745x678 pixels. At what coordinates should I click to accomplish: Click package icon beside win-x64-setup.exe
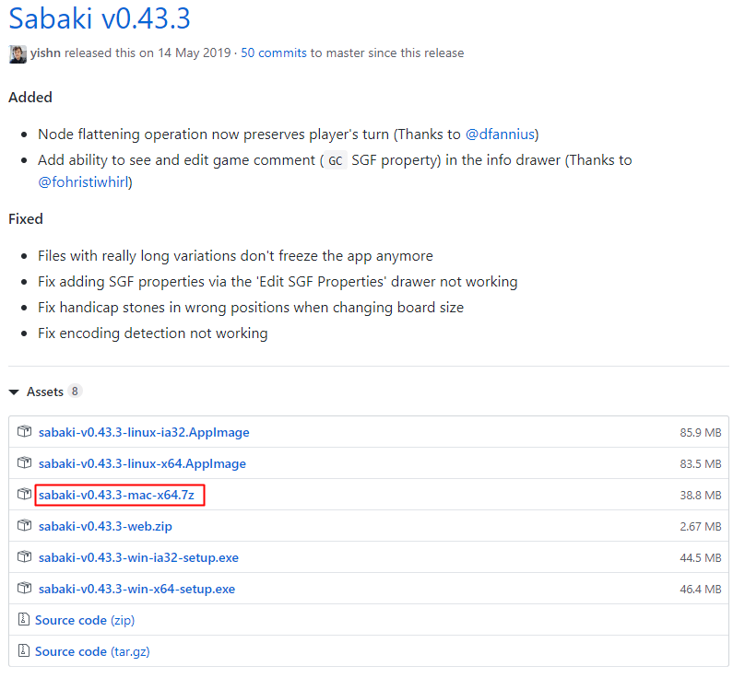click(24, 588)
